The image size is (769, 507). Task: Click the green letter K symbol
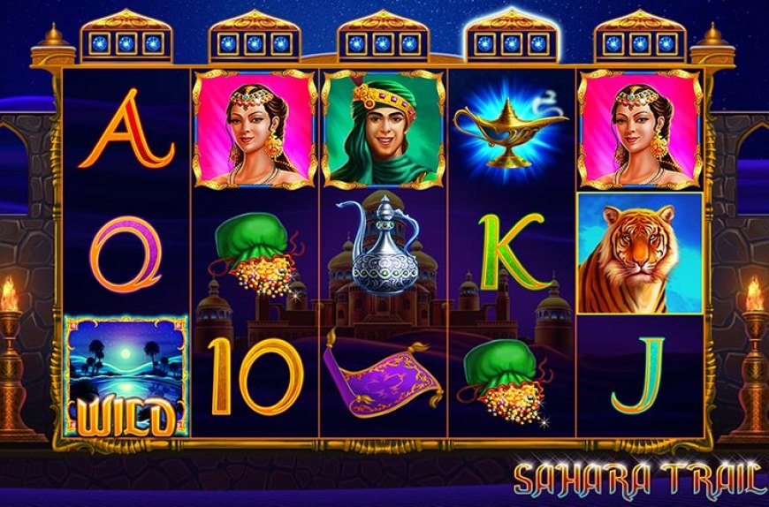click(x=512, y=253)
